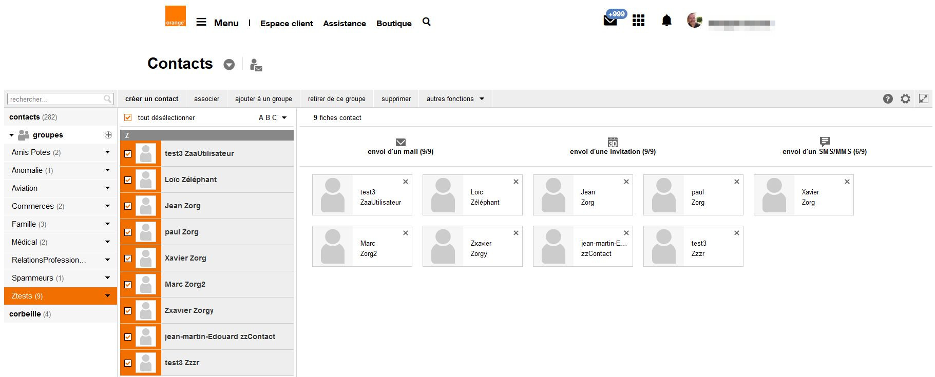
Task: Remove Marc Zorg2 card with X
Action: pos(406,233)
